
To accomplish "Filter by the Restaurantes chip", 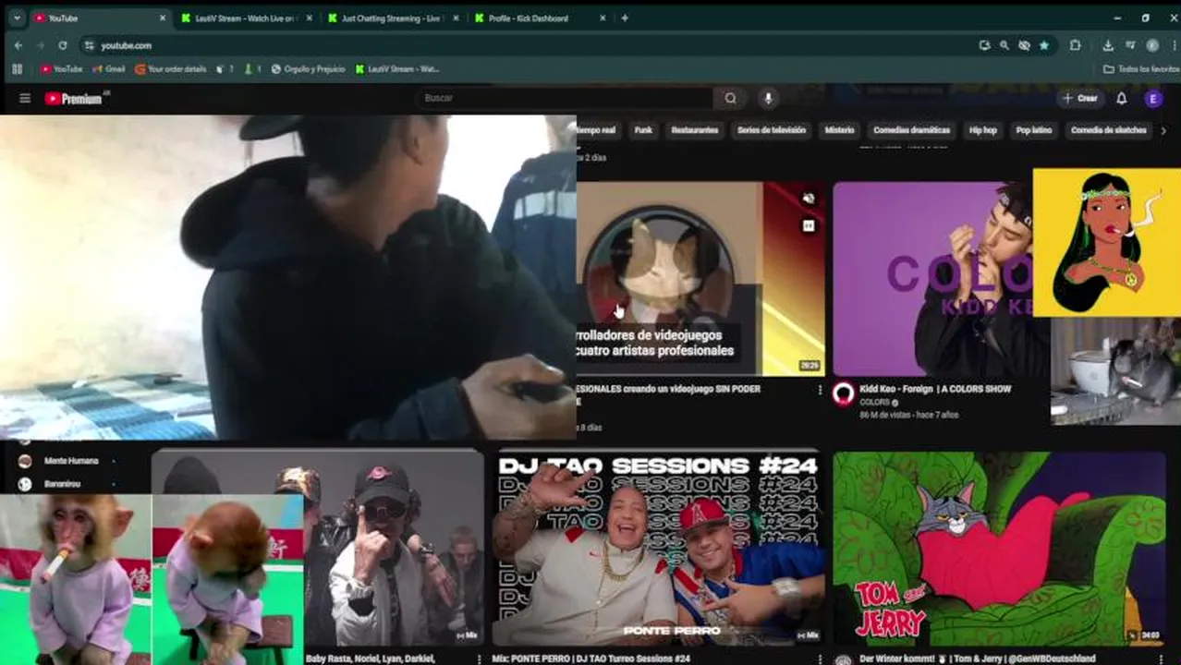I will 695,130.
